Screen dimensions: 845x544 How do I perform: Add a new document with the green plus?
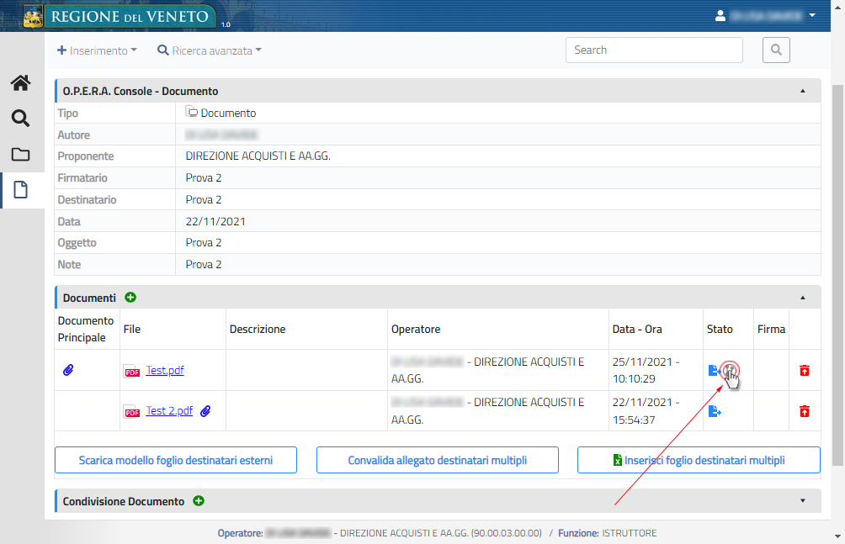[x=130, y=298]
